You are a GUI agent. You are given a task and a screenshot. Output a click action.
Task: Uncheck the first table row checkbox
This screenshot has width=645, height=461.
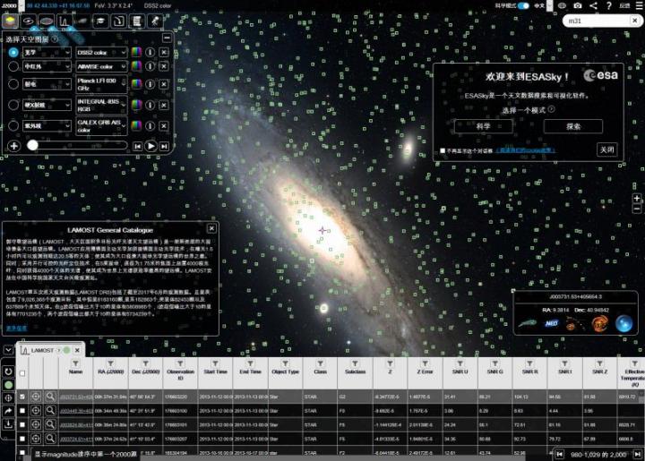click(22, 397)
